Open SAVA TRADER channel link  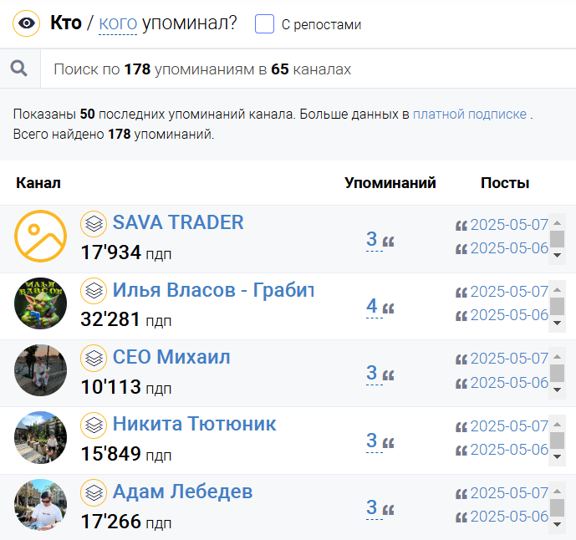click(x=178, y=222)
